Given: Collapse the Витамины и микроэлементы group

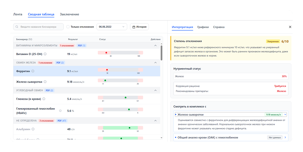Looking at the screenshot, I should pyautogui.click(x=155, y=46).
